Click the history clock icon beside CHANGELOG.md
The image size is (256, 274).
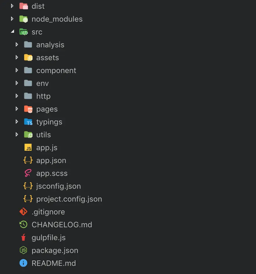tap(23, 225)
